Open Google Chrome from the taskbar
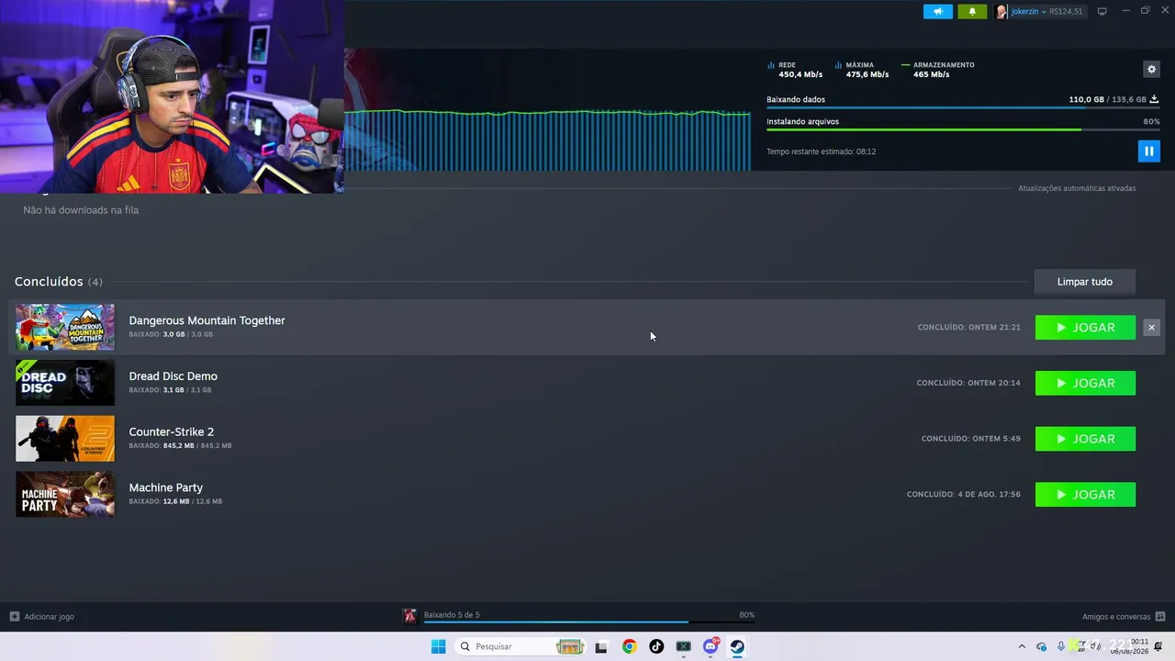The image size is (1175, 661). pyautogui.click(x=629, y=646)
